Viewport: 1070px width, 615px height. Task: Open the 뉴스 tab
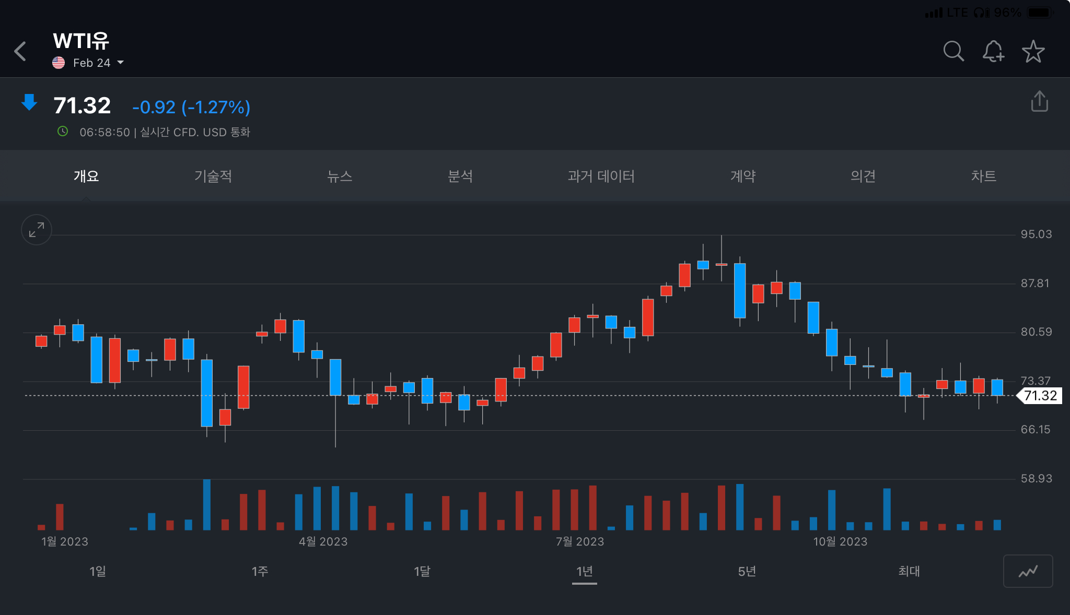coord(340,176)
